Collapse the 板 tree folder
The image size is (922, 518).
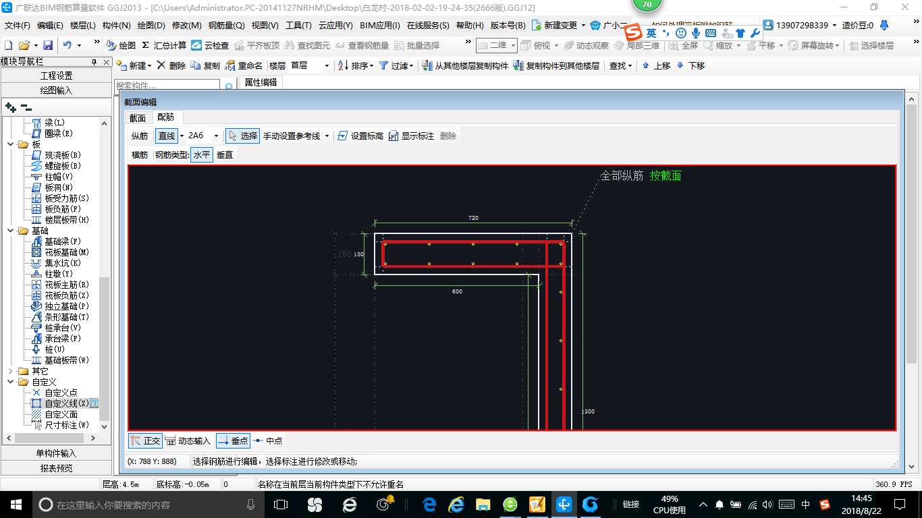(10, 144)
